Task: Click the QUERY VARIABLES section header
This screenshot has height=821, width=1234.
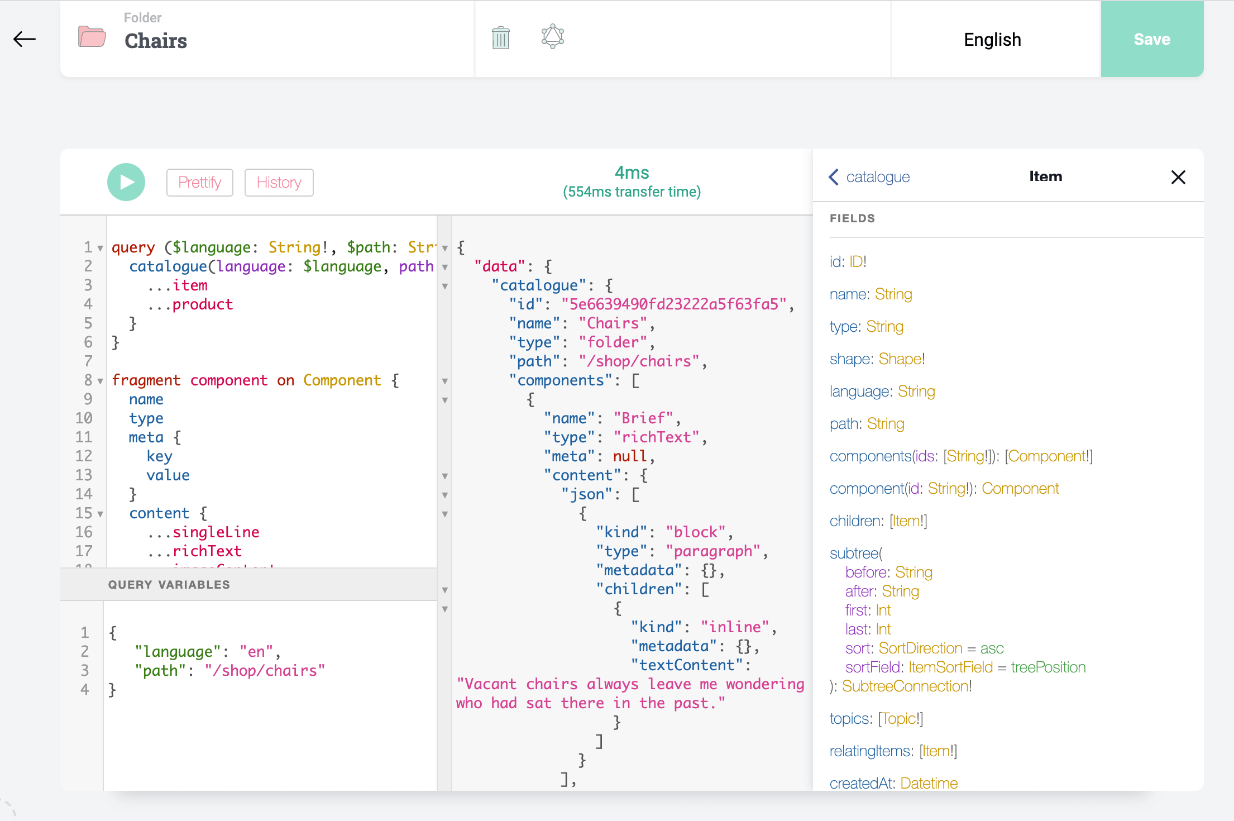Action: point(169,584)
